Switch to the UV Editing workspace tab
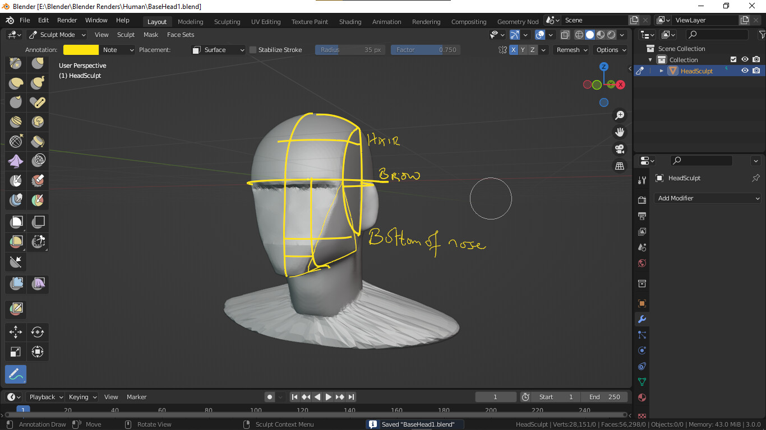Viewport: 766px width, 430px height. point(266,22)
